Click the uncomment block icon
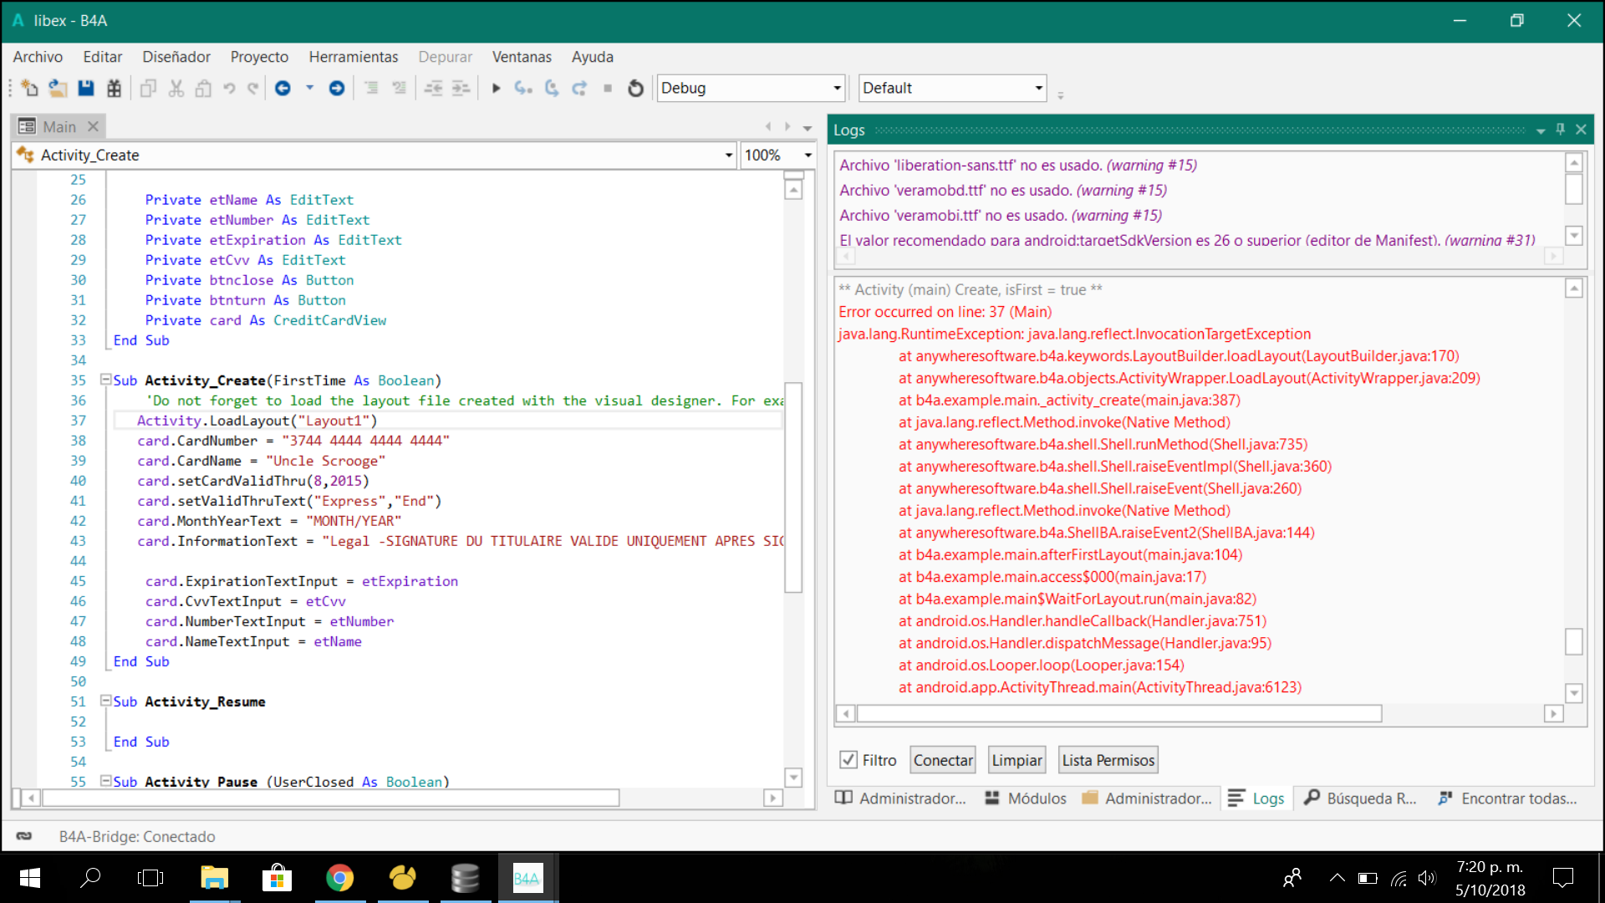The image size is (1605, 903). (x=400, y=88)
